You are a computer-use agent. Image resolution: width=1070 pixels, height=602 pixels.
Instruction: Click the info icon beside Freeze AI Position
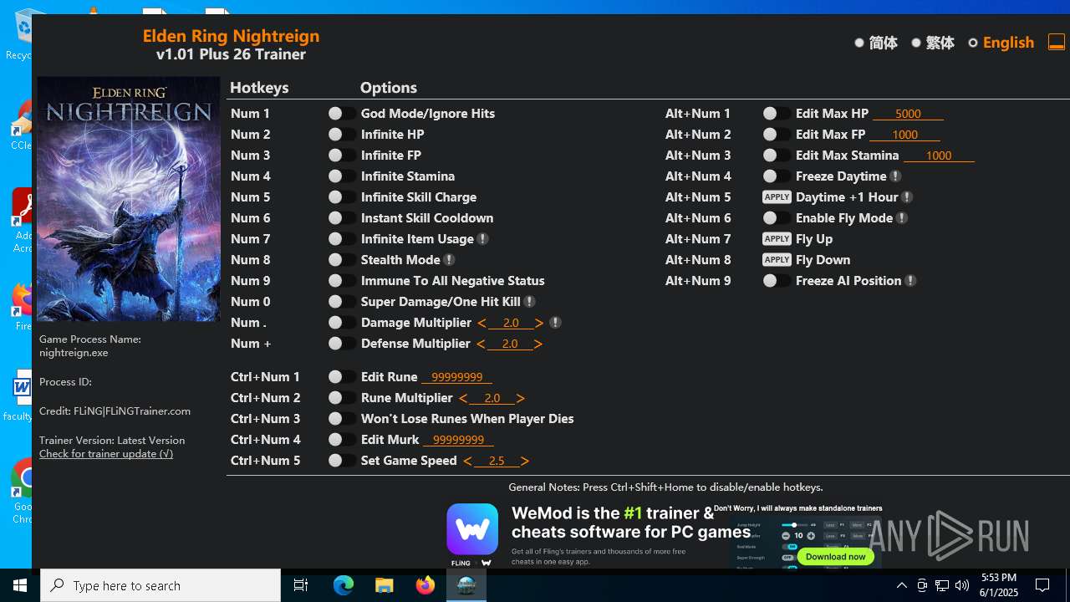910,281
